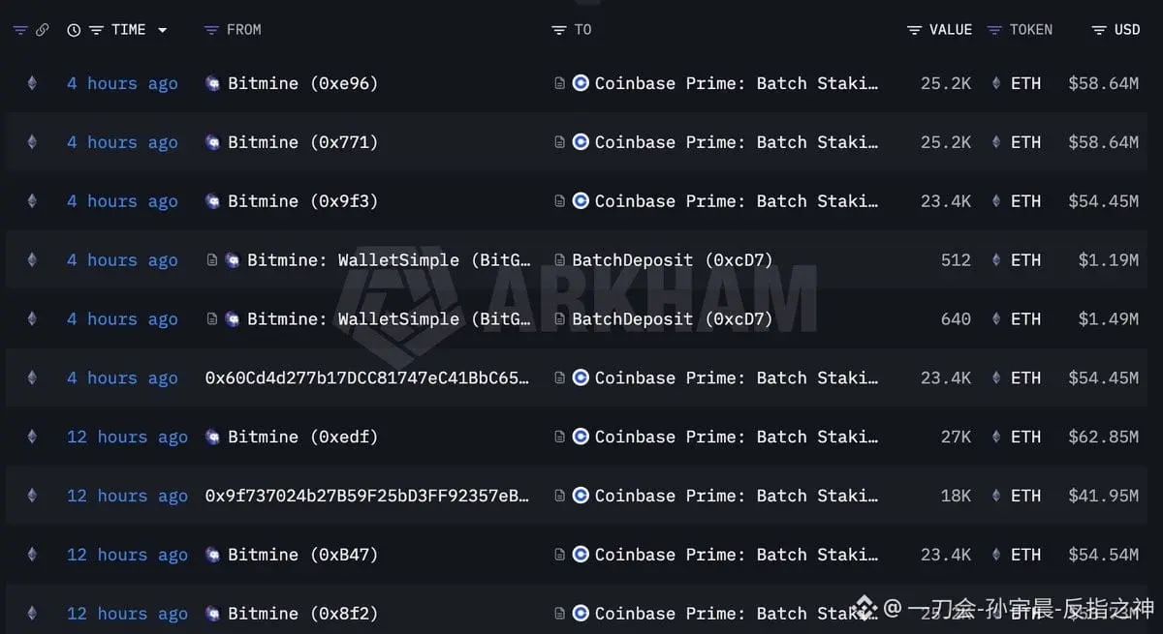Click the chain link icon in header
This screenshot has width=1163, height=634.
click(42, 30)
